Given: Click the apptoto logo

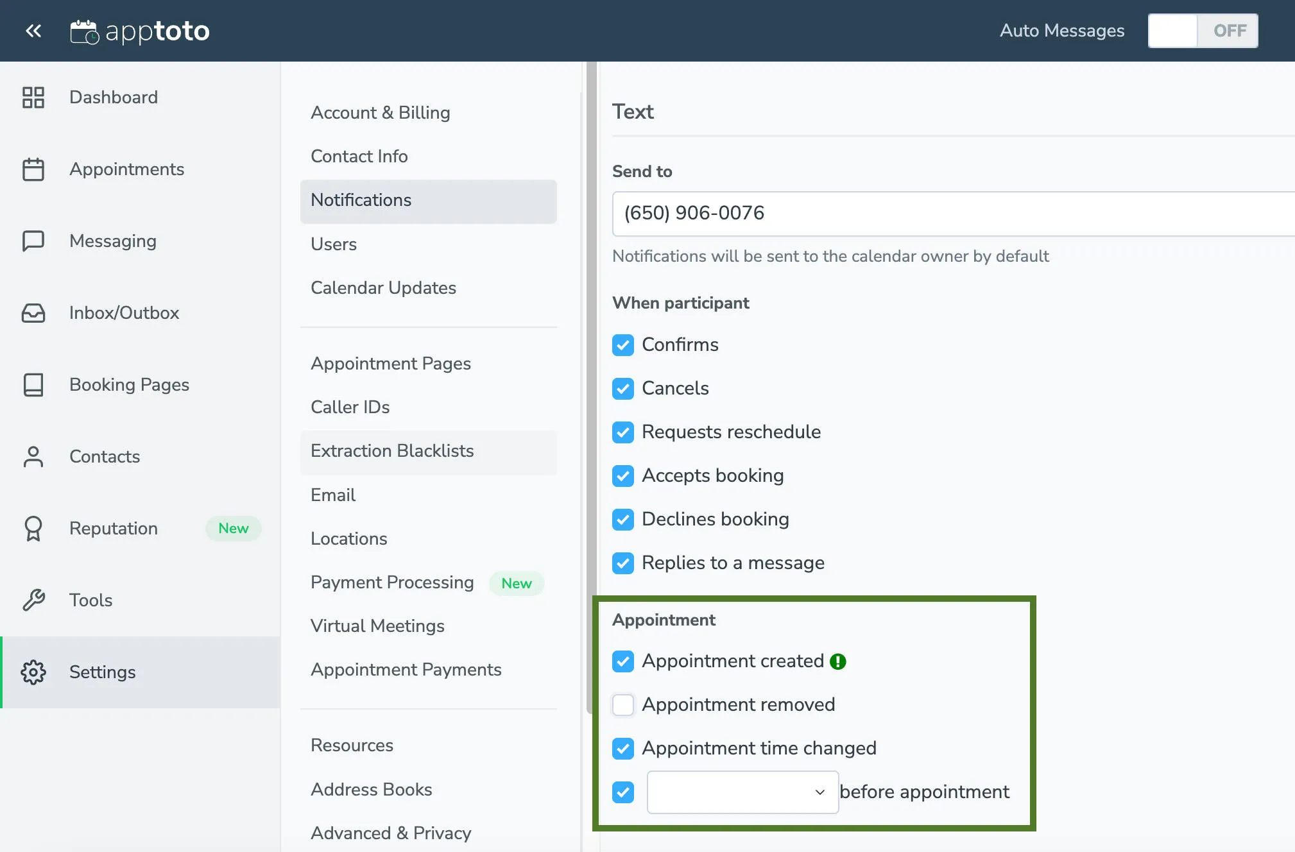Looking at the screenshot, I should [140, 31].
